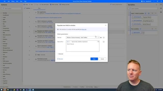Open the Edit menu
The height and width of the screenshot is (91, 163).
[9, 1]
